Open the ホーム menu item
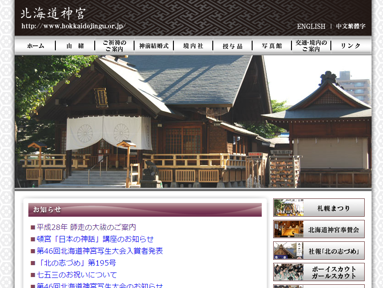Image resolution: width=383 pixels, height=288 pixels. [36, 46]
